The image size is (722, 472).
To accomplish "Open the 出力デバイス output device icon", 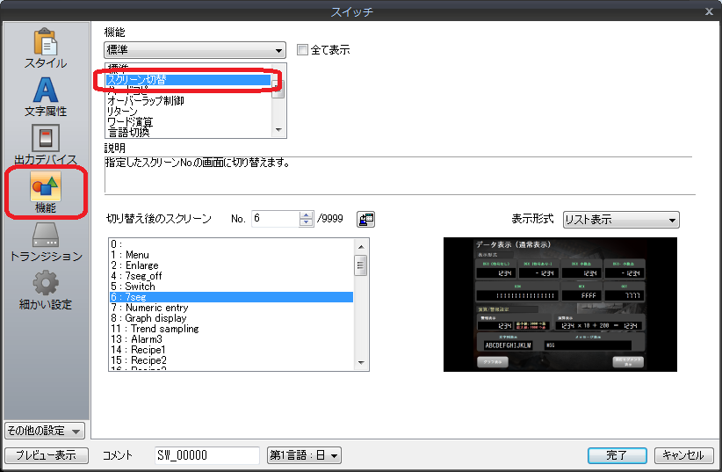I will tap(45, 145).
